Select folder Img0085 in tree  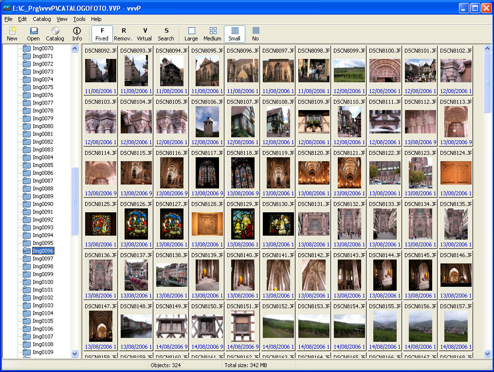click(x=43, y=165)
